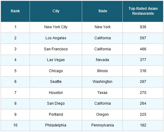Click the Top-Rated Asian Restaurants header
The image size is (164, 132).
coord(143,11)
